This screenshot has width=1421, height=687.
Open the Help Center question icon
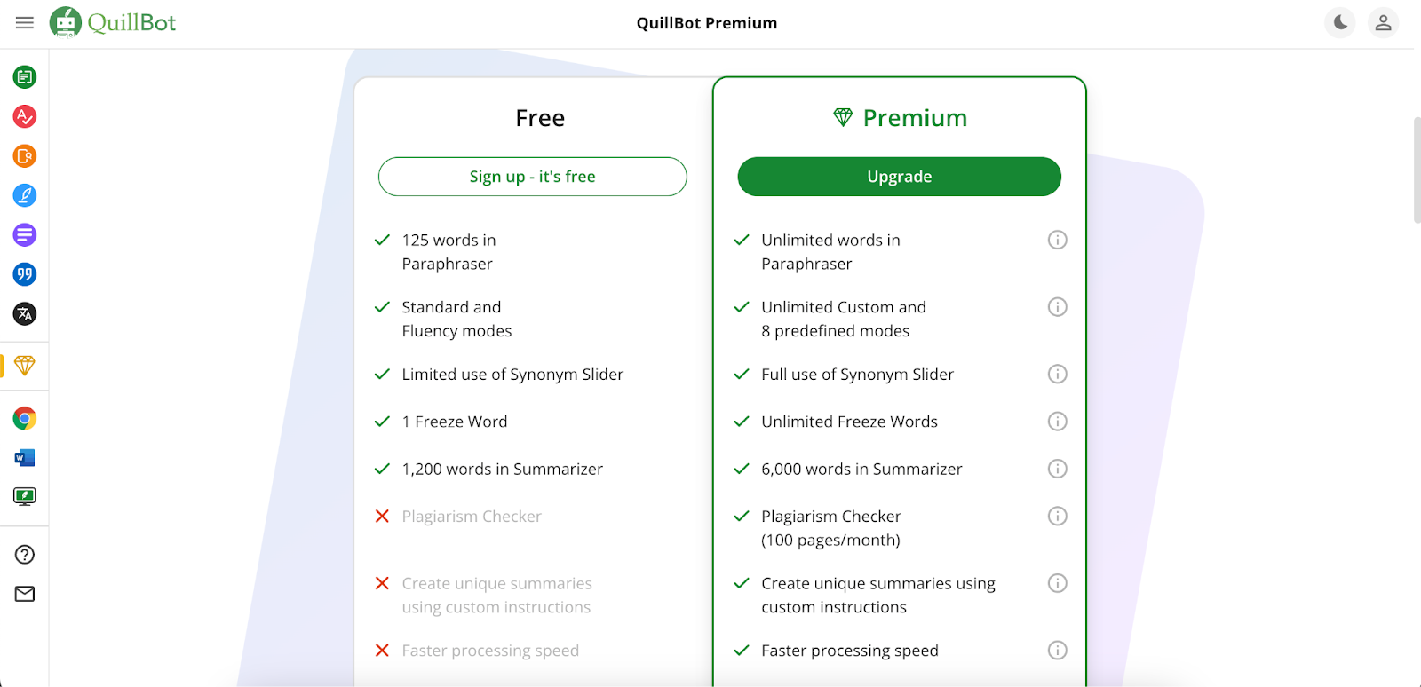coord(25,555)
